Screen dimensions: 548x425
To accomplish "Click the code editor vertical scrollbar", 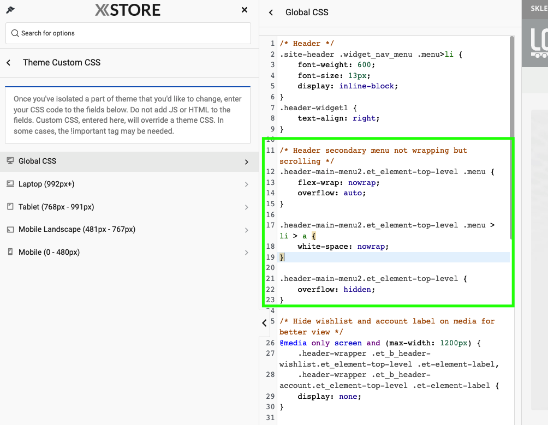I will pyautogui.click(x=511, y=138).
